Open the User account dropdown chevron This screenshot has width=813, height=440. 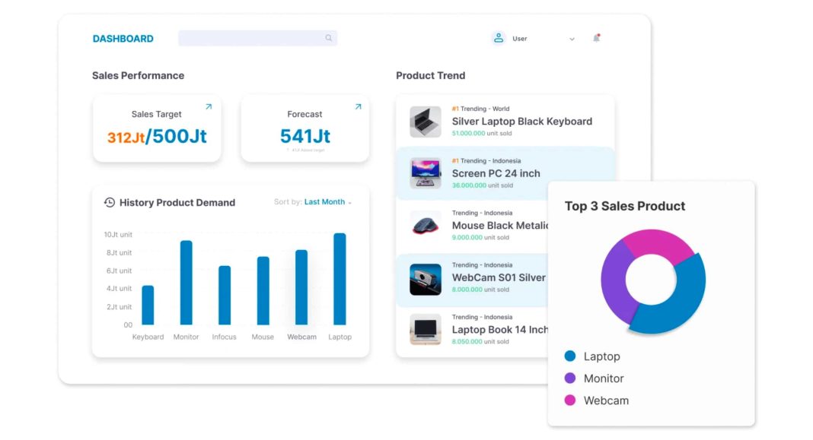coord(572,38)
